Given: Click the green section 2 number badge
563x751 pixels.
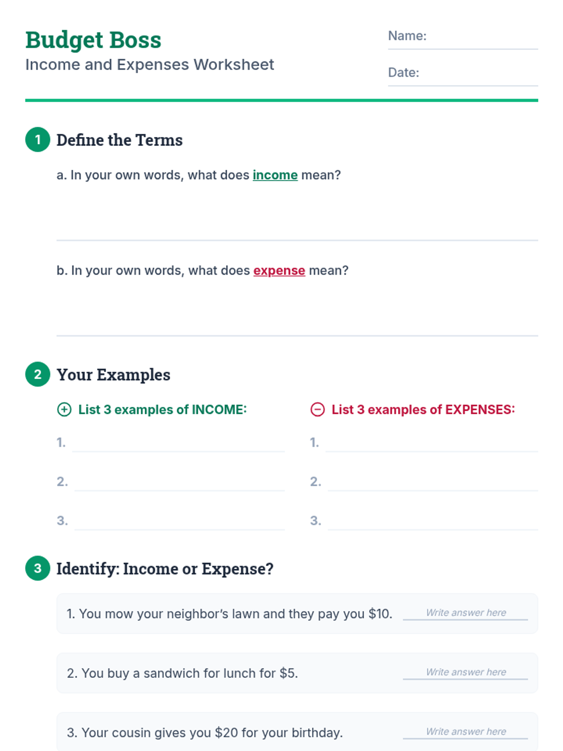Looking at the screenshot, I should [38, 374].
